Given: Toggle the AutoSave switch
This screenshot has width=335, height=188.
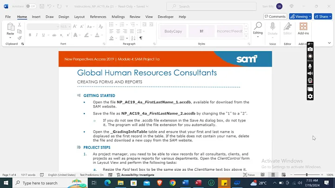Looking at the screenshot, I should coord(31,7).
